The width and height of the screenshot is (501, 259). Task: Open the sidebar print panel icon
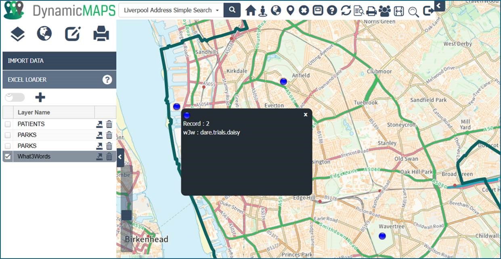click(101, 34)
